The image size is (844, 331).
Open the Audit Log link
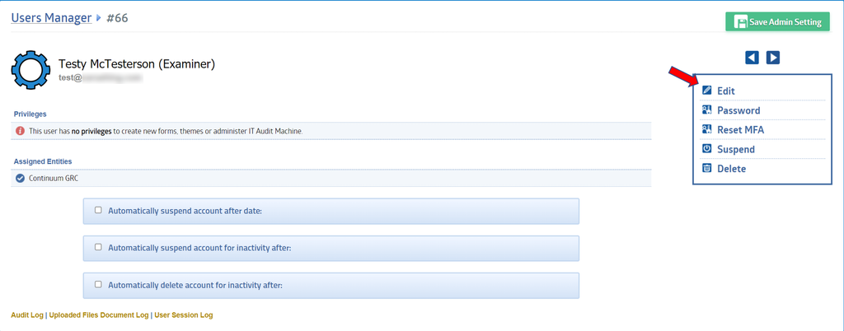27,315
